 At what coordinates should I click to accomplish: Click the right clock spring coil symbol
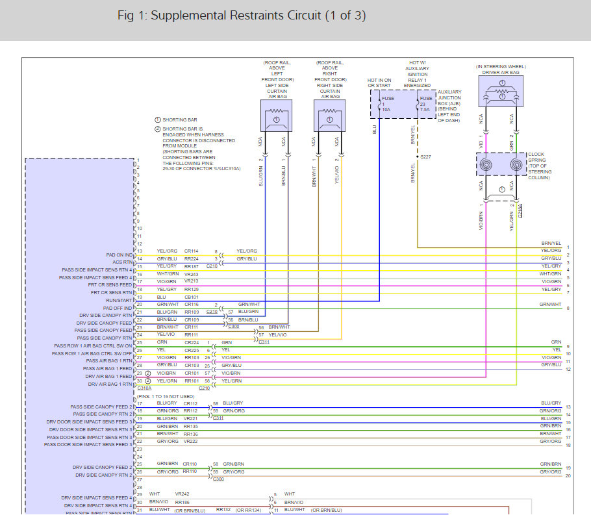[516, 165]
